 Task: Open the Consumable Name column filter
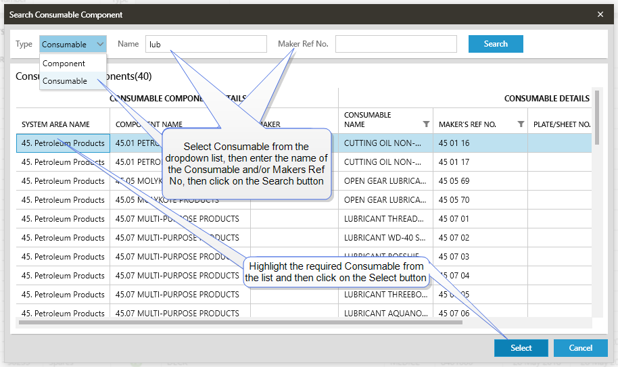coord(426,124)
